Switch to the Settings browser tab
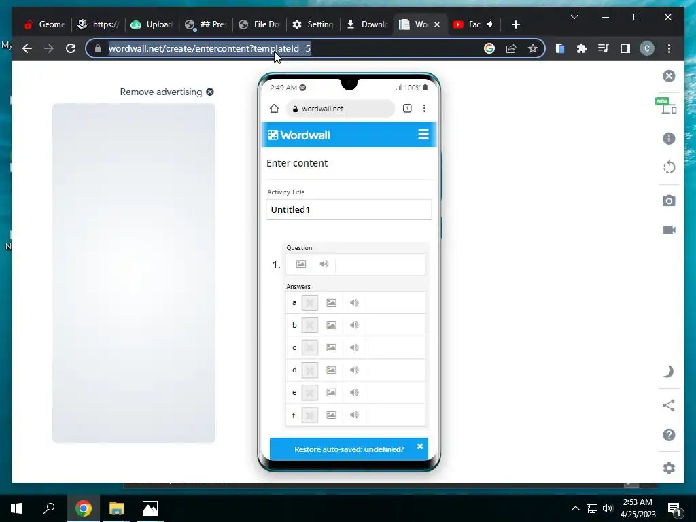The image size is (696, 522). [313, 24]
